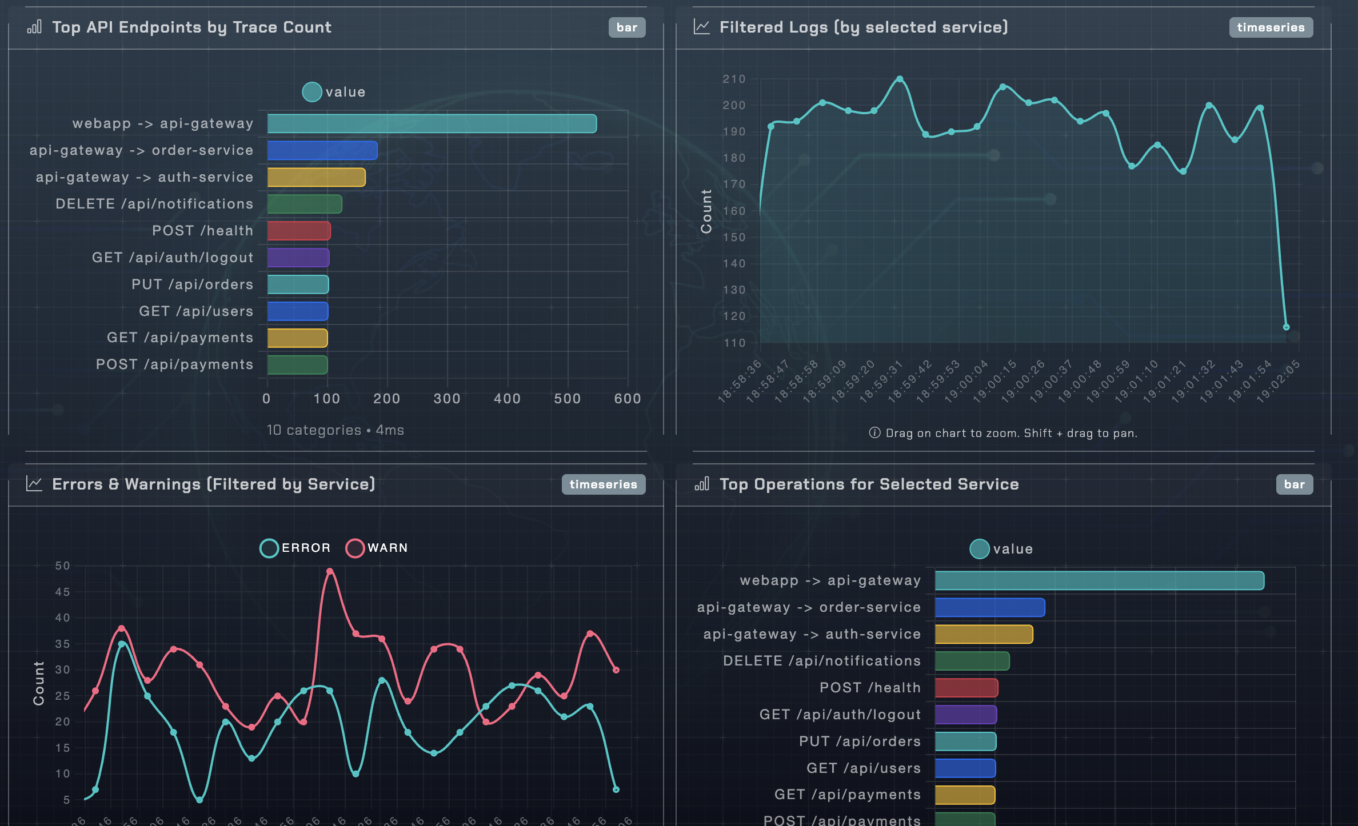The image size is (1358, 826).
Task: Click the "timeseries" badge on Filtered Logs panel
Action: (x=1271, y=27)
